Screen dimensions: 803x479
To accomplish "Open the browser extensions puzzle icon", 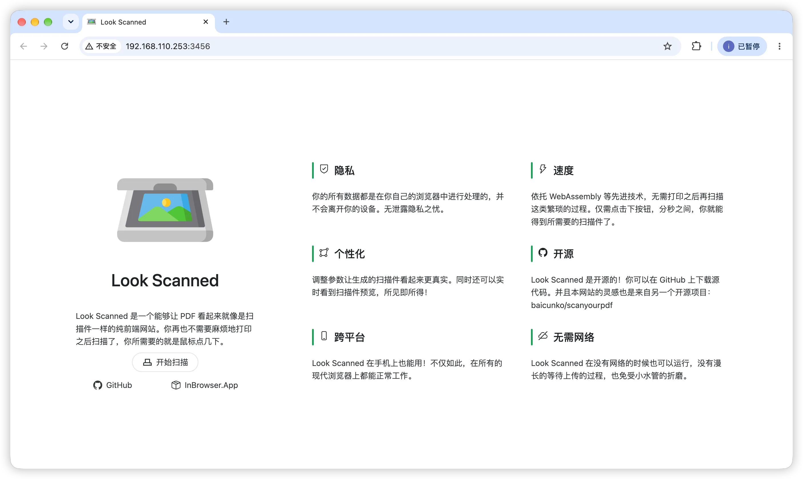I will click(696, 46).
